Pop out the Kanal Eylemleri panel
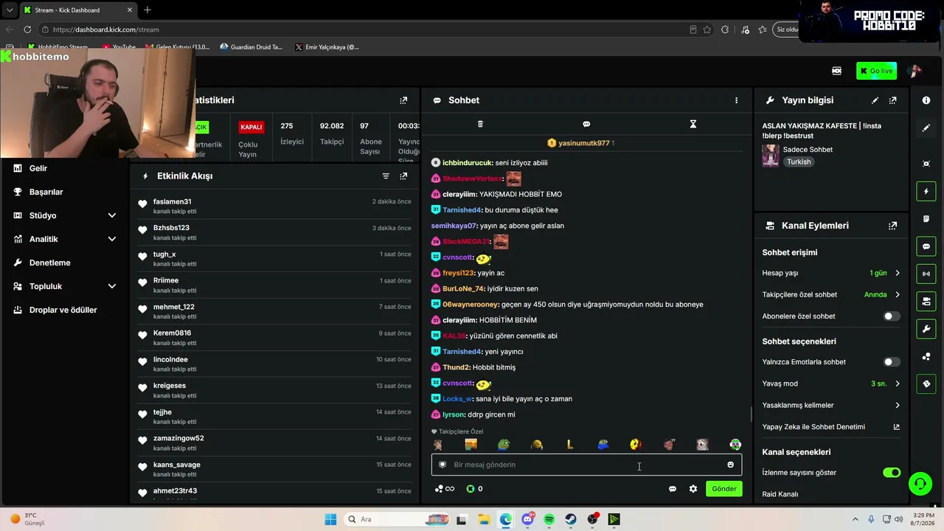Viewport: 944px width, 531px height. pyautogui.click(x=893, y=226)
